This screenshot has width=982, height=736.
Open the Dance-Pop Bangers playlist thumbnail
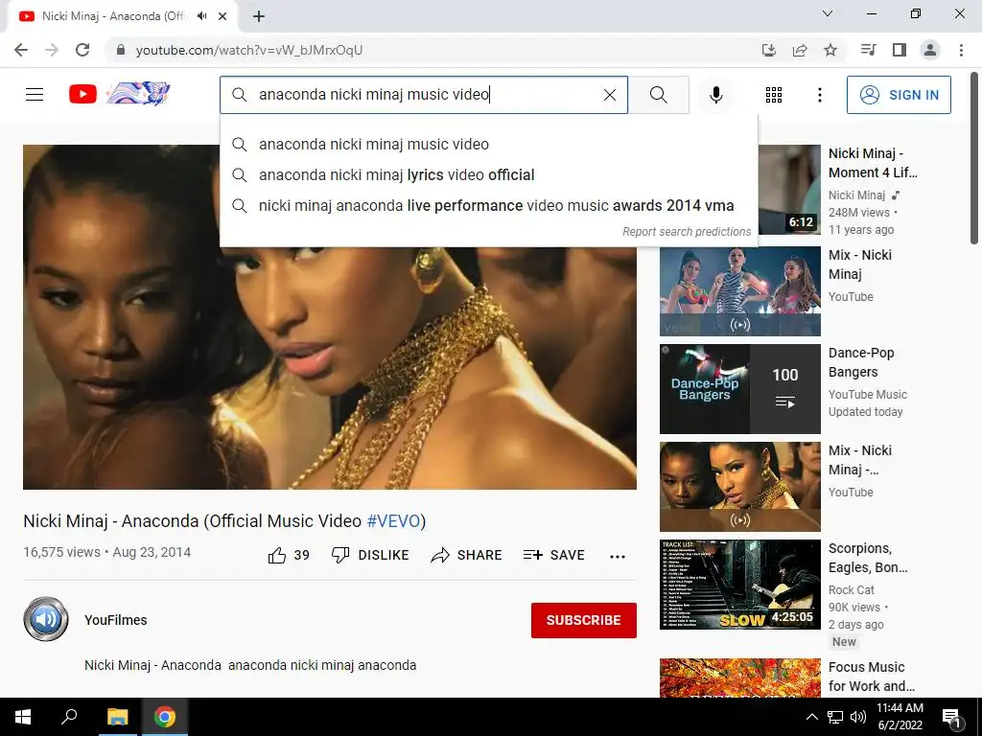click(x=739, y=389)
